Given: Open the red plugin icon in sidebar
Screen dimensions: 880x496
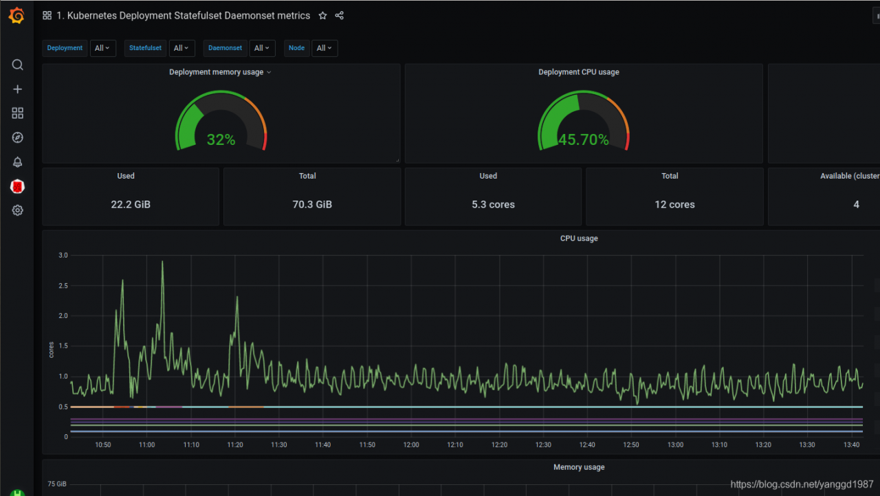Looking at the screenshot, I should click(x=18, y=186).
